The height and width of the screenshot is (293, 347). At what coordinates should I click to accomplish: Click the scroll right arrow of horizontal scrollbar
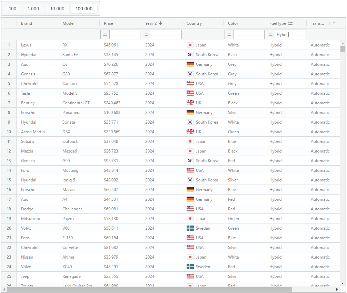pos(337,289)
